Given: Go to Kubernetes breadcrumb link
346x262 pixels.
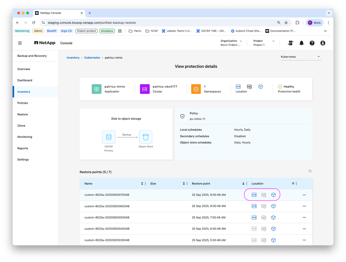Looking at the screenshot, I should click(92, 58).
